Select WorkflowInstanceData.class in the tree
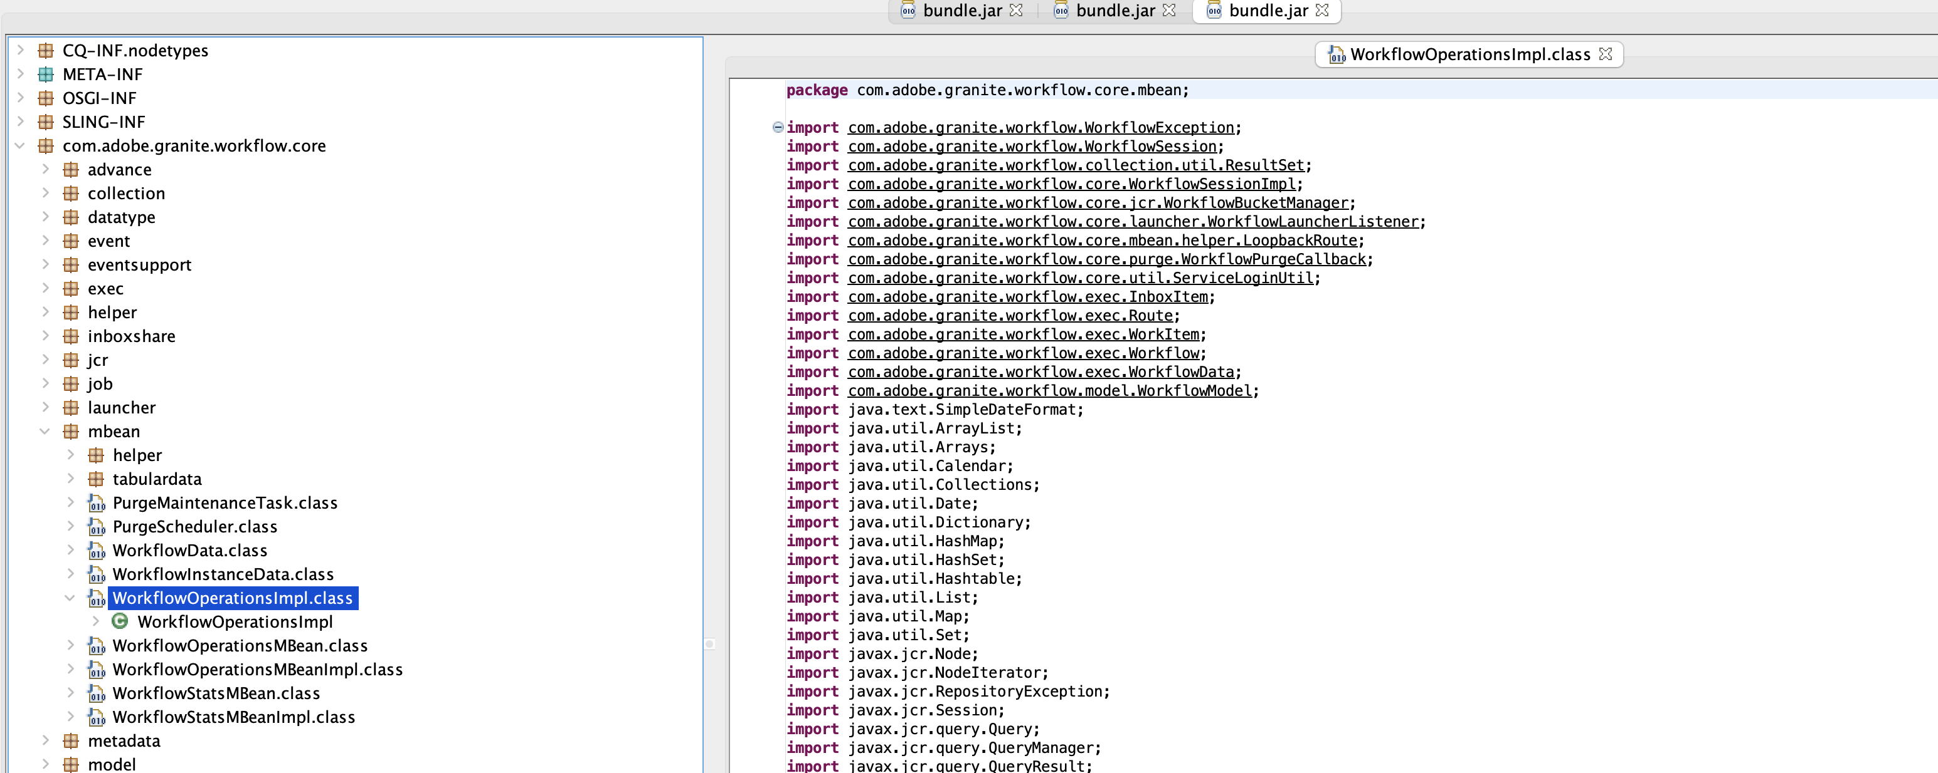The image size is (1938, 773). click(x=223, y=574)
